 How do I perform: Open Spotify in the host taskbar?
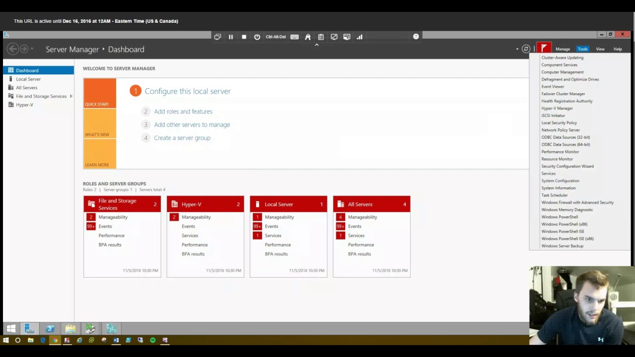(x=153, y=340)
